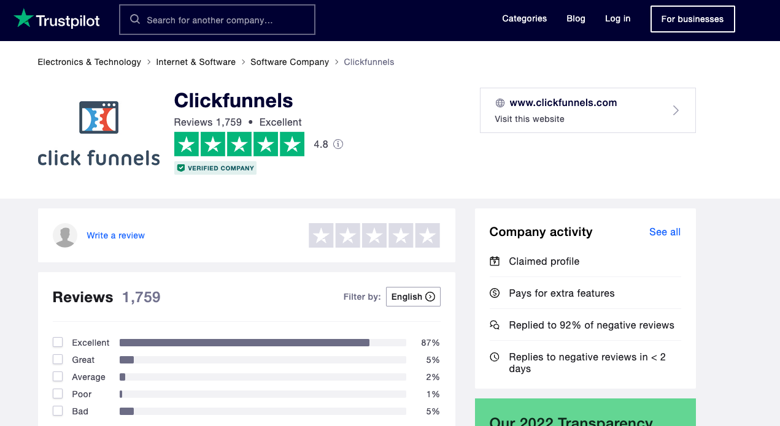Click the search magnifier icon
Screen dimensions: 780x426
point(135,20)
